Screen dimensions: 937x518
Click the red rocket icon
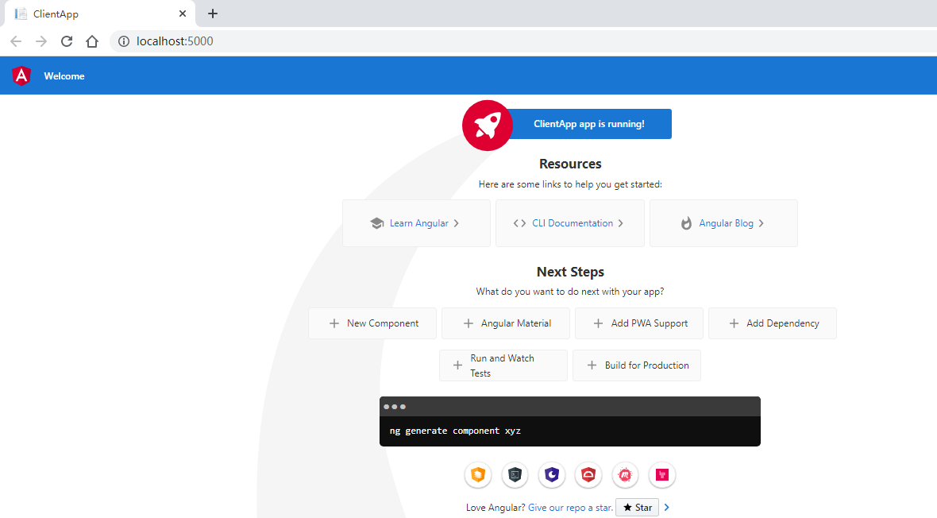point(487,125)
